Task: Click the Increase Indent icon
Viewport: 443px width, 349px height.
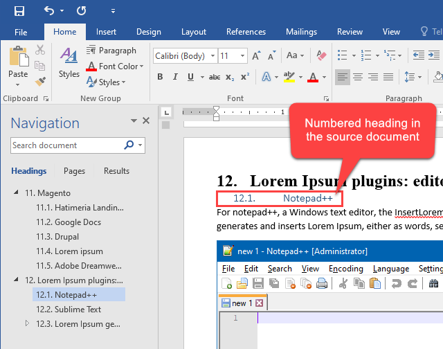Action: click(x=434, y=55)
